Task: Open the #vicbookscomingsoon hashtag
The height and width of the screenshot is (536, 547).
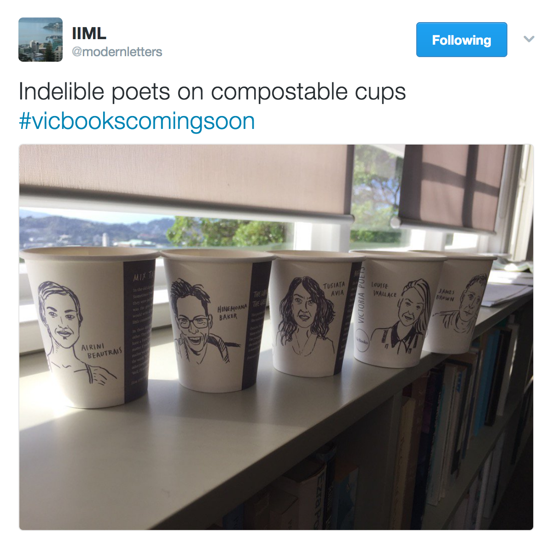Action: coord(136,121)
